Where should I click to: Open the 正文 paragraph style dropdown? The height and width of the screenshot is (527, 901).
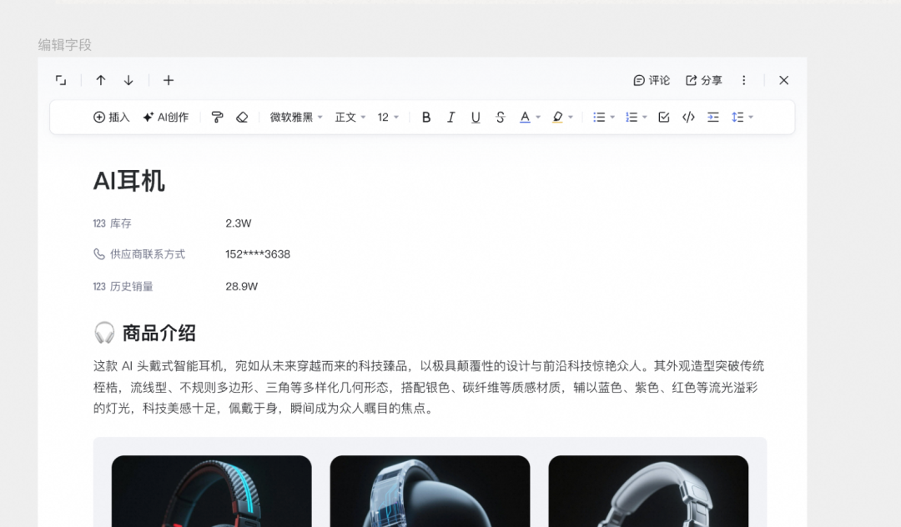point(350,118)
